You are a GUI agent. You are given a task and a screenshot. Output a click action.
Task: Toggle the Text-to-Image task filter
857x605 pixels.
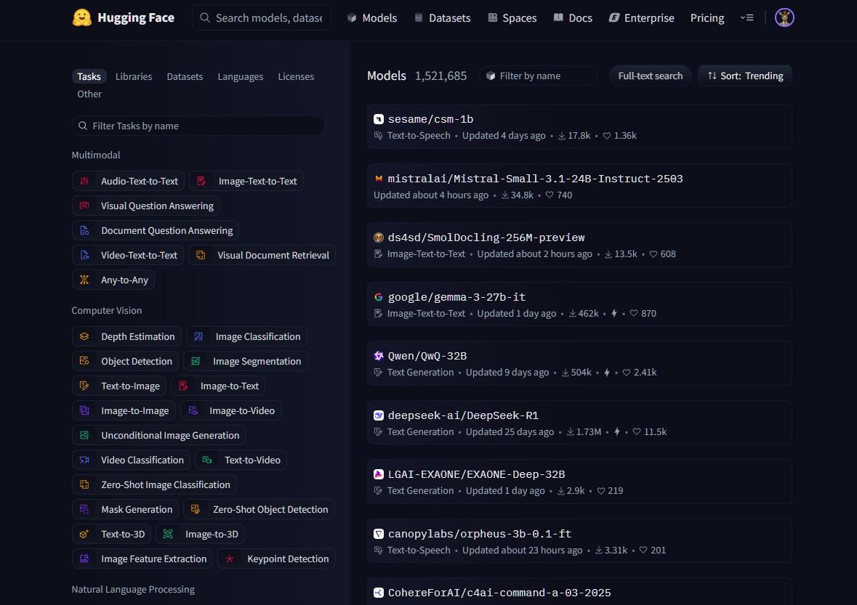[119, 386]
